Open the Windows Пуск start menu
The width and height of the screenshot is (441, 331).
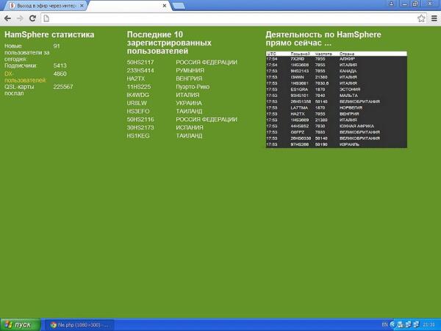click(x=18, y=324)
